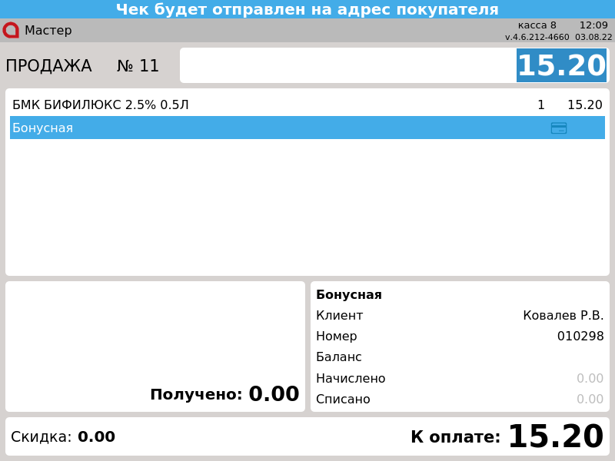Click the version number v.4.6.212-4660

(537, 37)
